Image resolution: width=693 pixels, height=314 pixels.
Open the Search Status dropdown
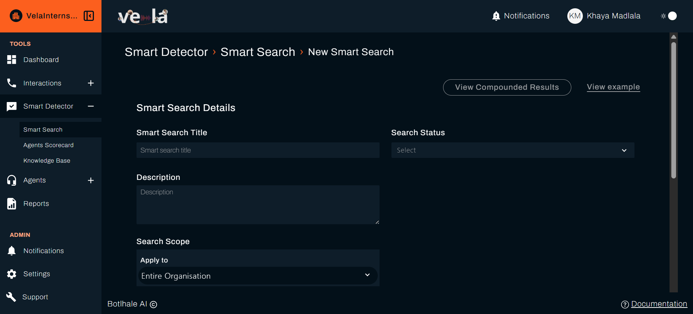pos(512,150)
